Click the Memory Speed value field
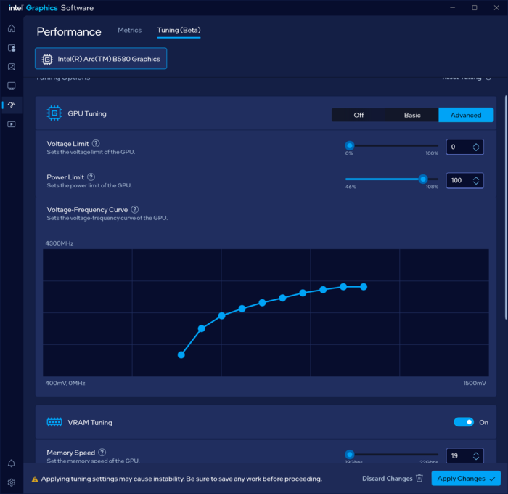508x494 pixels. click(464, 455)
